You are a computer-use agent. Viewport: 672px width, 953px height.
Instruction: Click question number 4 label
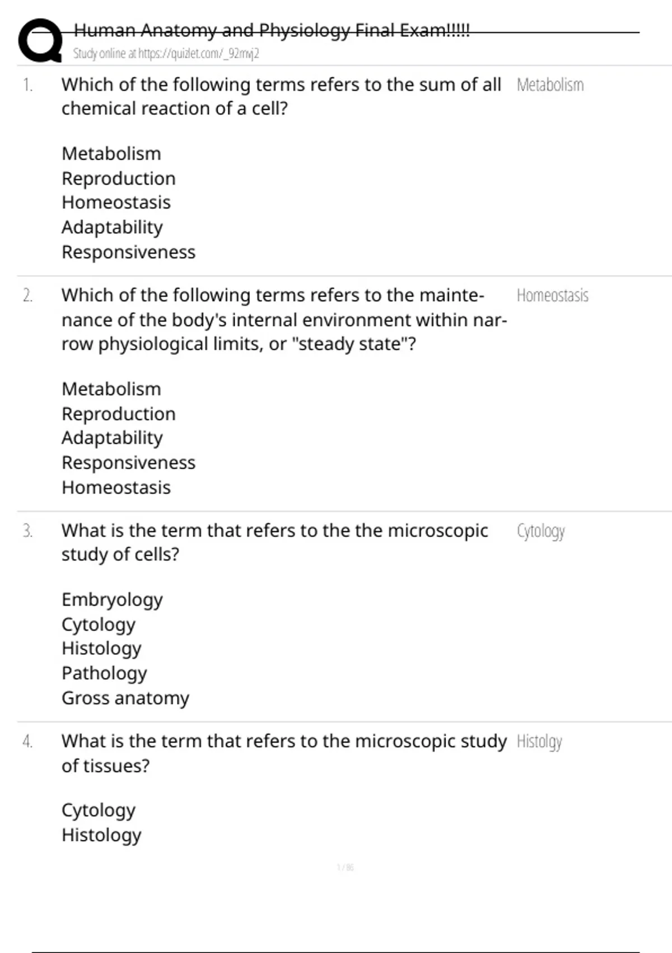pos(27,742)
